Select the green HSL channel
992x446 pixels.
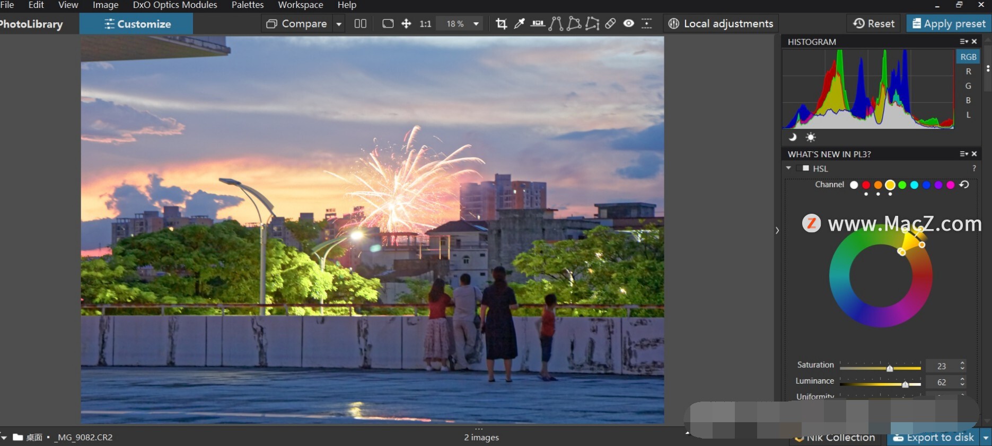pos(902,185)
